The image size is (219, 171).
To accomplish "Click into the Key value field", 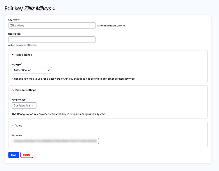I will point(55,141).
